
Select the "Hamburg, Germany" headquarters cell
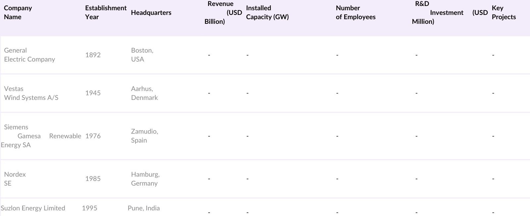click(x=145, y=179)
